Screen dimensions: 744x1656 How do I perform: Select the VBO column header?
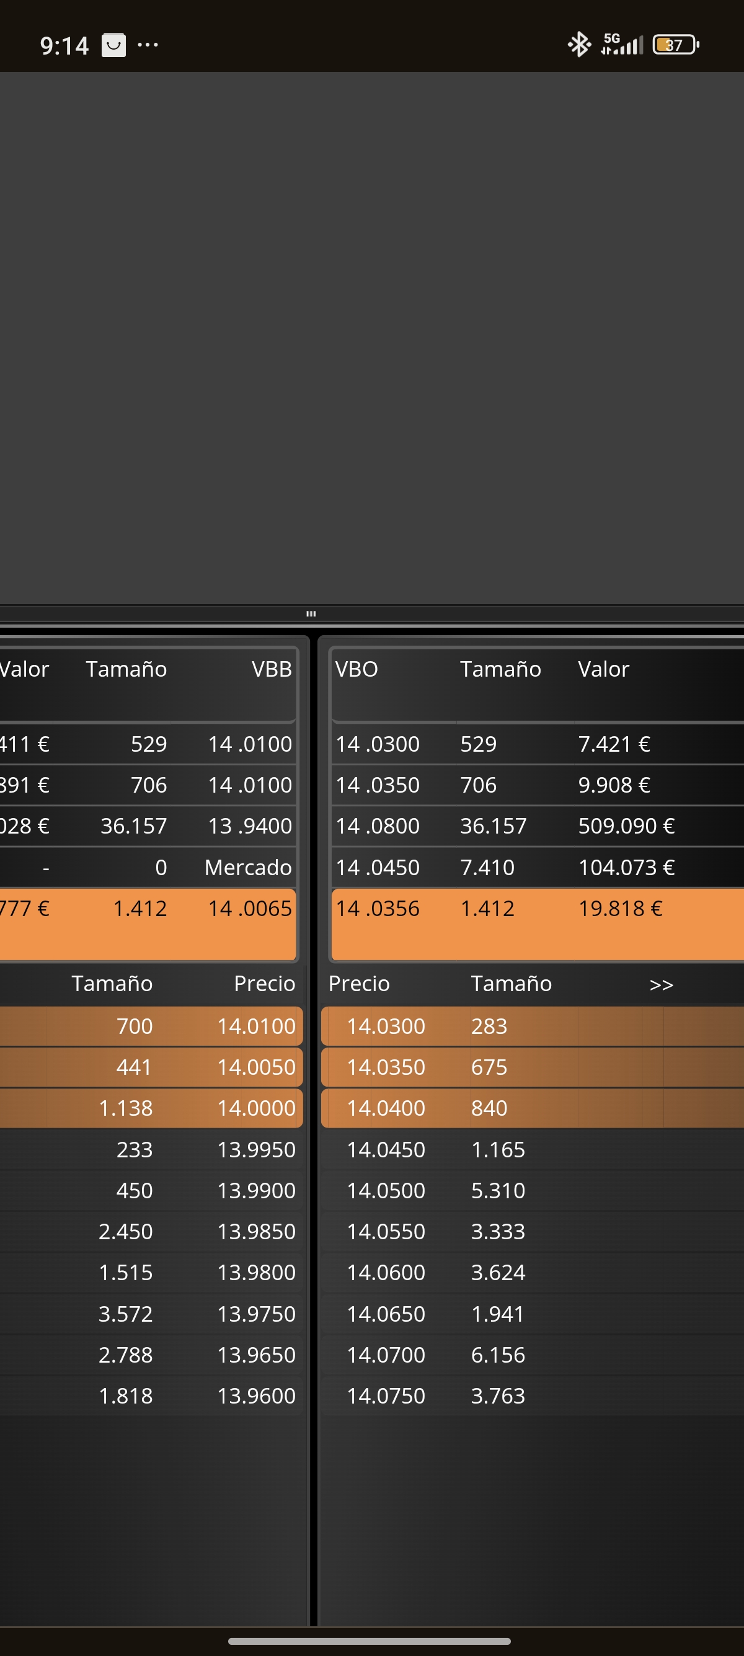[x=356, y=669]
